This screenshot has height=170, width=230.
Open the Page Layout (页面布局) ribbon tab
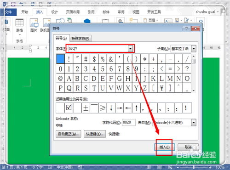coord(73,12)
